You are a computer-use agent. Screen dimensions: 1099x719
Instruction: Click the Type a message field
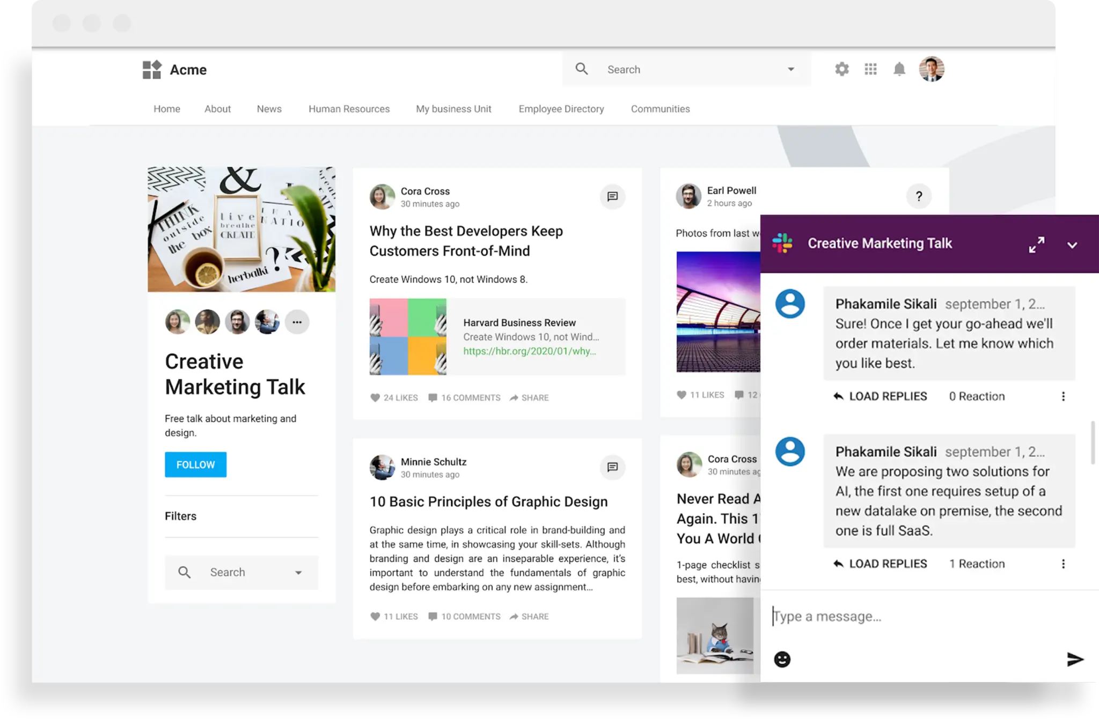coord(912,617)
